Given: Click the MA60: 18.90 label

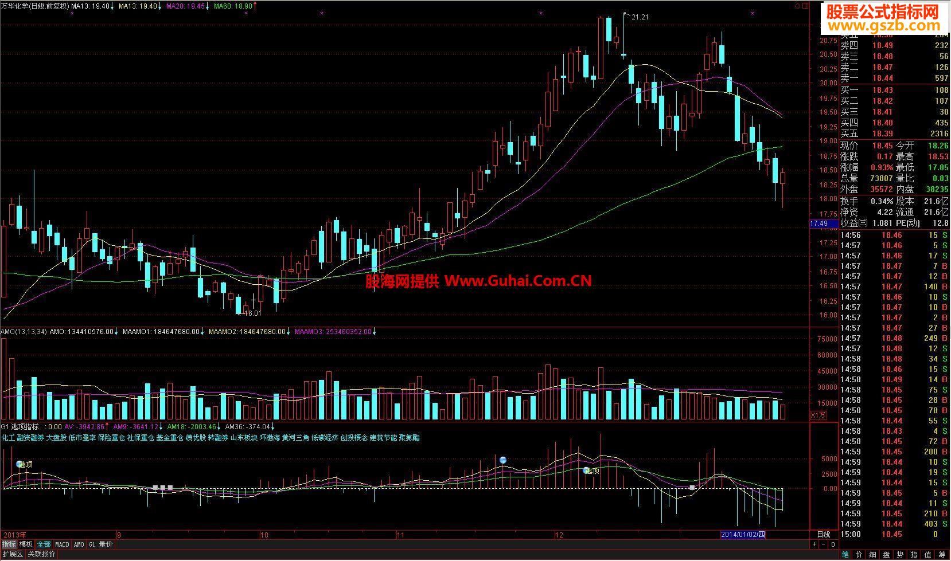Looking at the screenshot, I should [x=232, y=6].
